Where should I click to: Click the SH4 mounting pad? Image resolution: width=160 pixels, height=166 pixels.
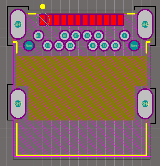(x=145, y=104)
